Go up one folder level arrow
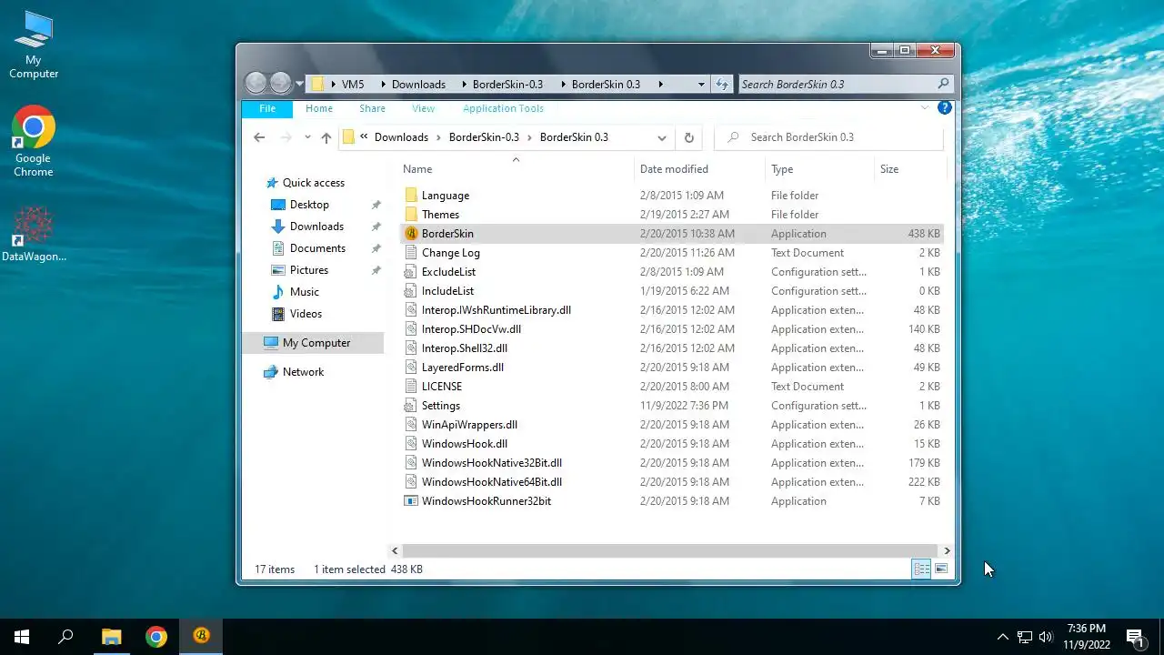Screen dimensions: 1164x655 326,137
